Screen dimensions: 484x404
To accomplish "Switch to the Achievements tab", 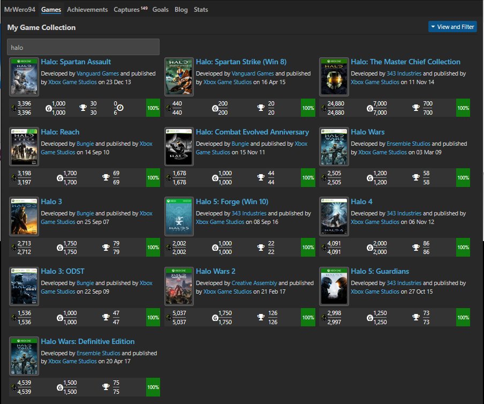I will 87,10.
